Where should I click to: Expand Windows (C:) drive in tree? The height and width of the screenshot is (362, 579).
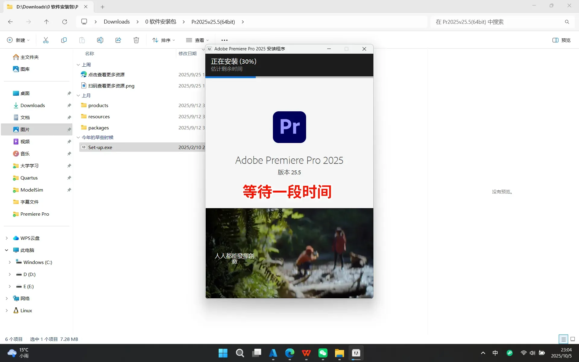click(x=10, y=262)
